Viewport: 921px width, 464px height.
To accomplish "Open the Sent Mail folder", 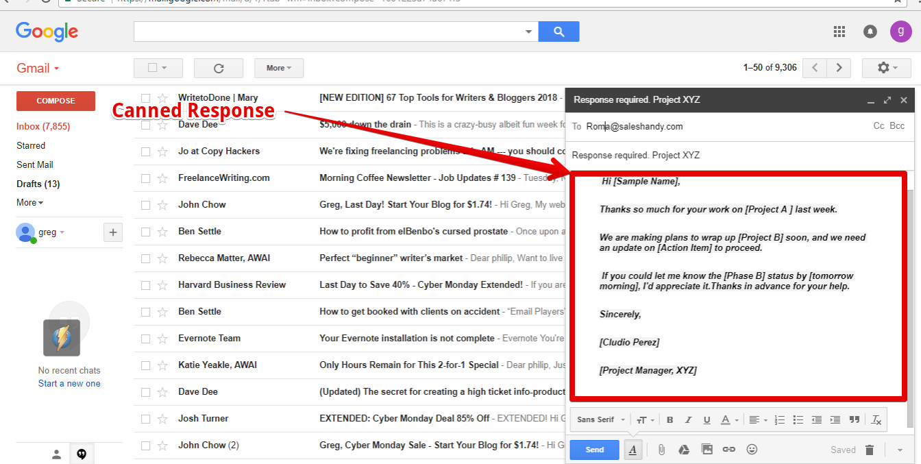I will [35, 165].
